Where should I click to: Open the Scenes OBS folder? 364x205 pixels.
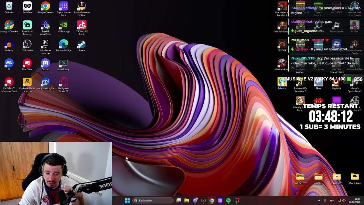[336, 179]
